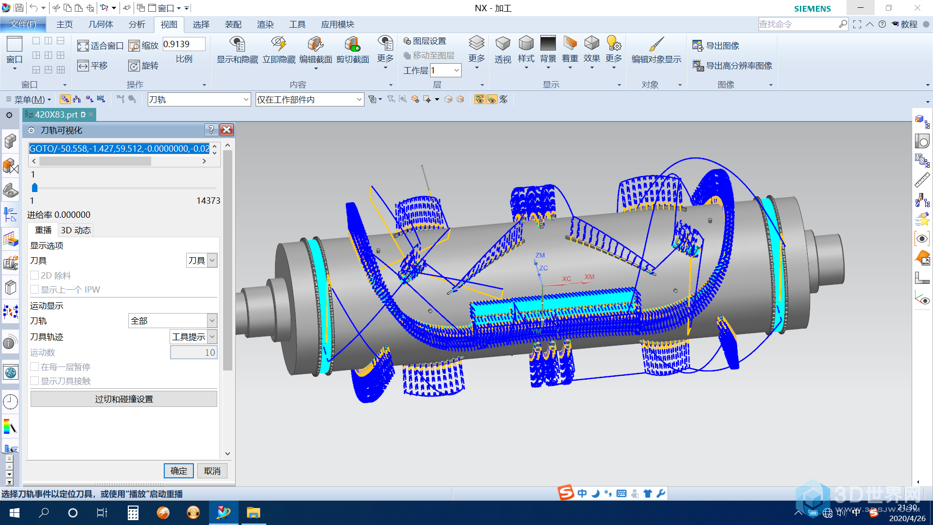This screenshot has height=525, width=933.
Task: Select the GOTO tool path listing line
Action: pyautogui.click(x=119, y=148)
